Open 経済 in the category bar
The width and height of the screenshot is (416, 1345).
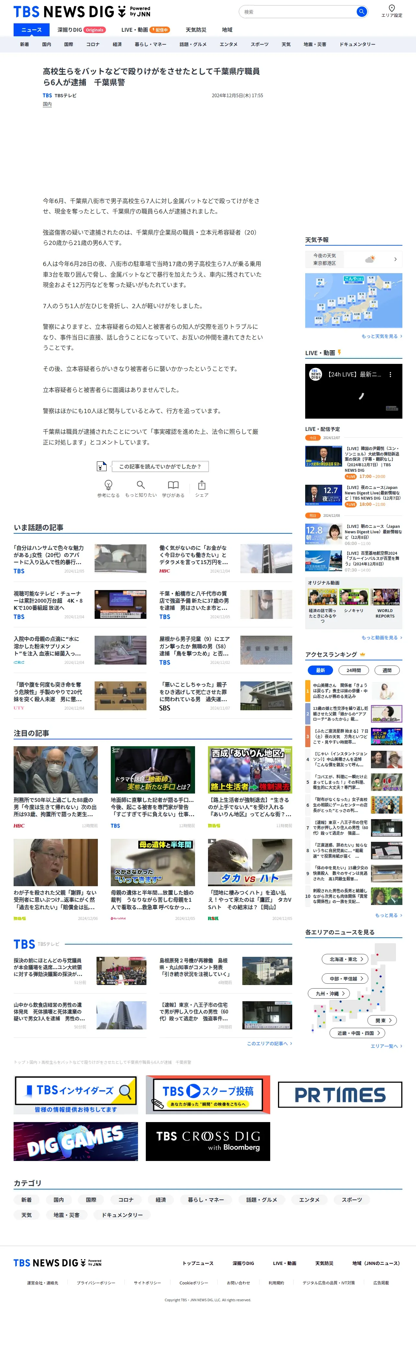click(x=117, y=44)
